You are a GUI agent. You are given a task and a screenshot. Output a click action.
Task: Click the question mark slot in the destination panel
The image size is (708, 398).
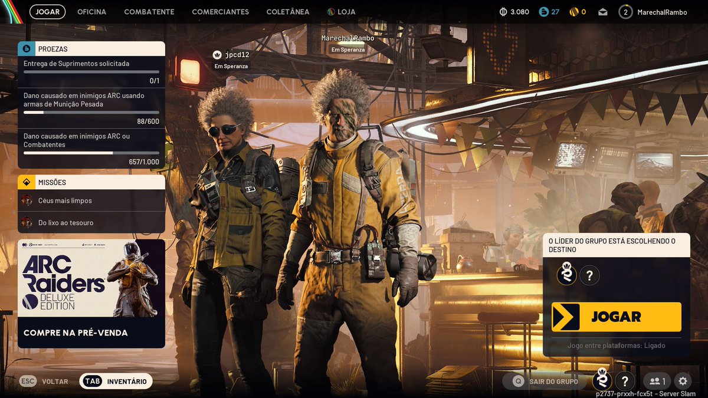pos(589,275)
